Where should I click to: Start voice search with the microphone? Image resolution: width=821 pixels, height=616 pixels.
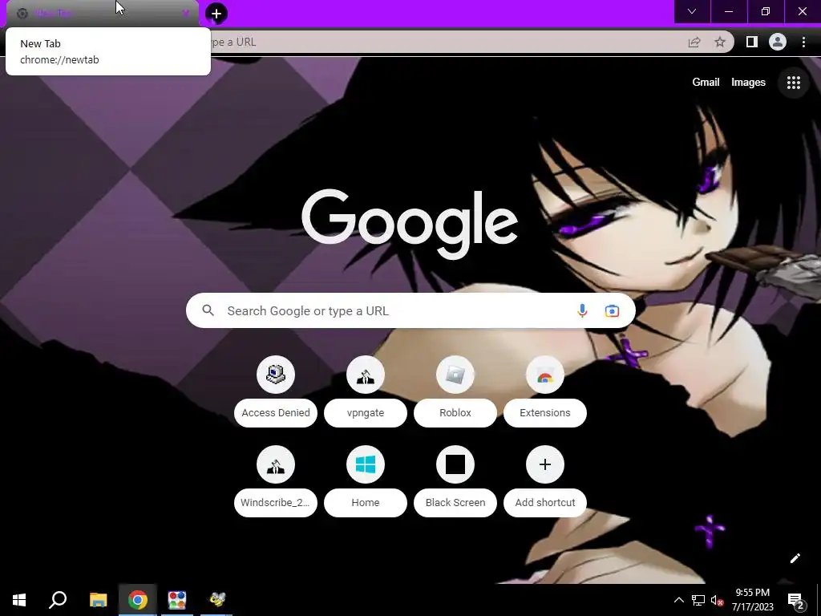[582, 310]
